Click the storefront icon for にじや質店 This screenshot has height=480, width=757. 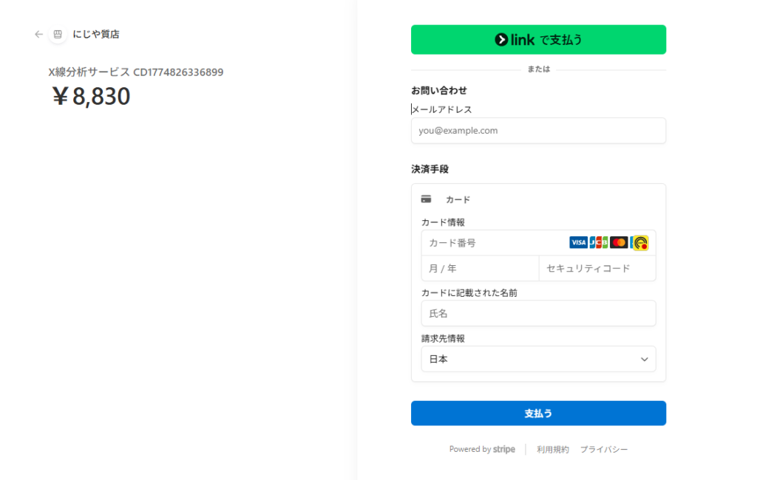(x=58, y=34)
